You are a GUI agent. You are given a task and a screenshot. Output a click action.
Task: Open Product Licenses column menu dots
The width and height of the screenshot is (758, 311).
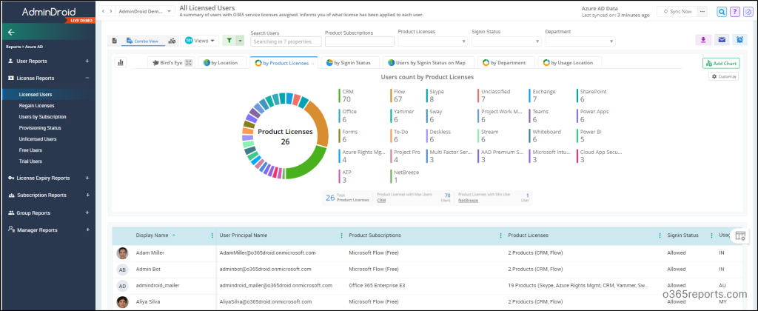[660, 235]
